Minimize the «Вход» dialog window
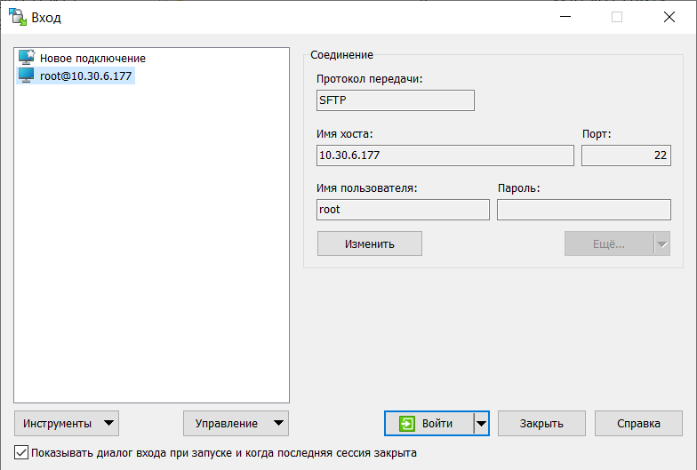This screenshot has width=697, height=470. (565, 17)
